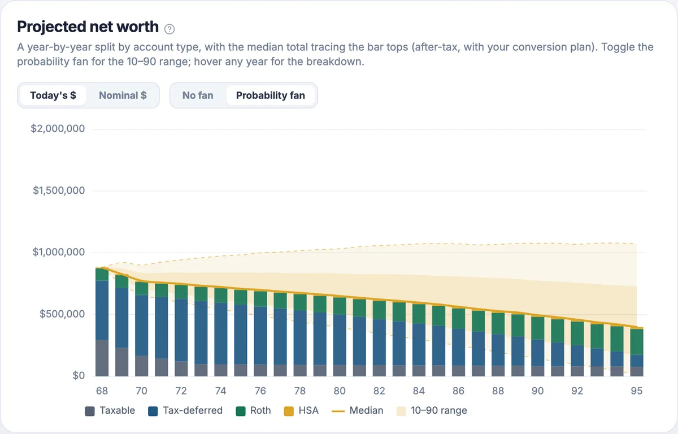Click the Projected net worth heading
678x434 pixels.
[x=88, y=27]
